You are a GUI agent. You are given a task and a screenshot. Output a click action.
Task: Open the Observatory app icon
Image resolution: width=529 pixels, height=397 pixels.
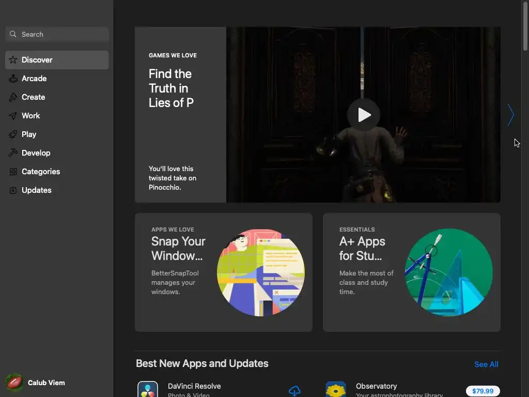336,389
